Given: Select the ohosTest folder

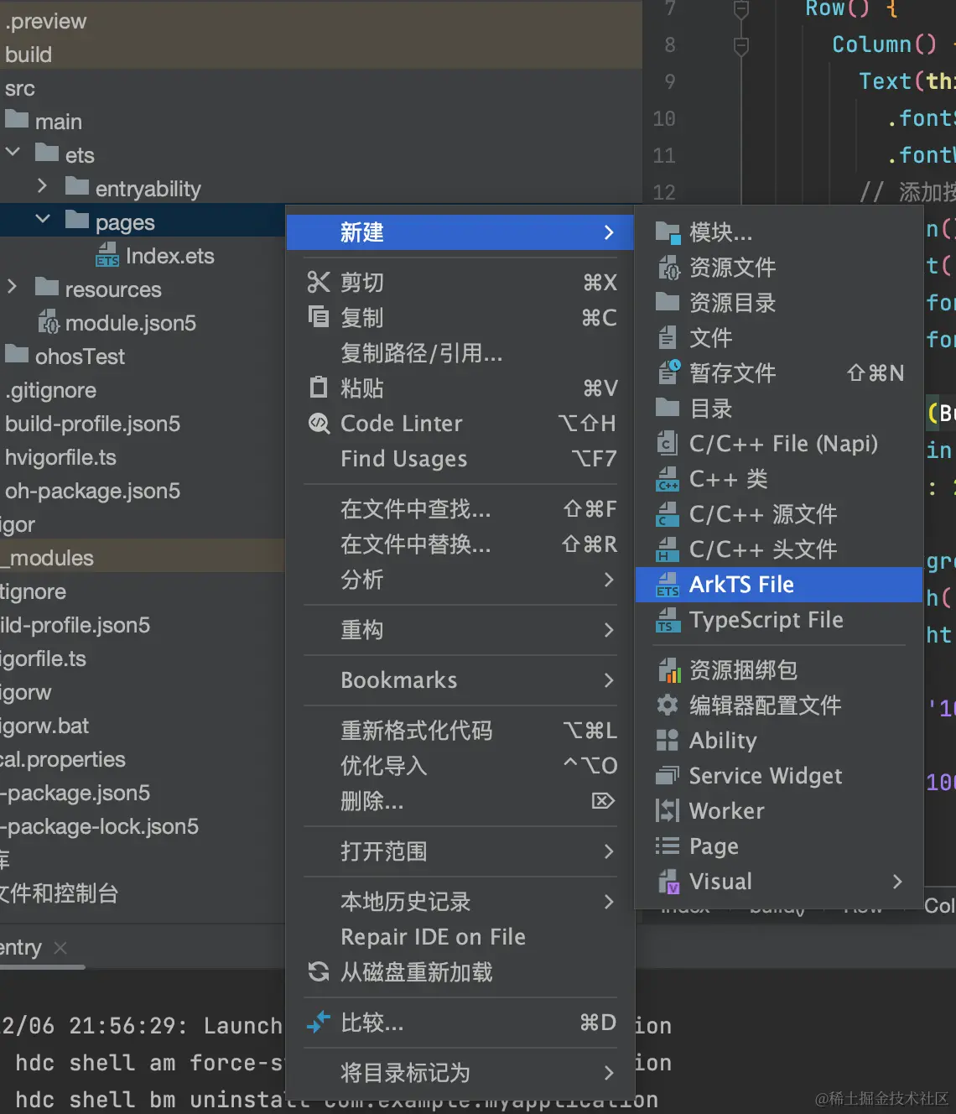Looking at the screenshot, I should click(x=80, y=357).
